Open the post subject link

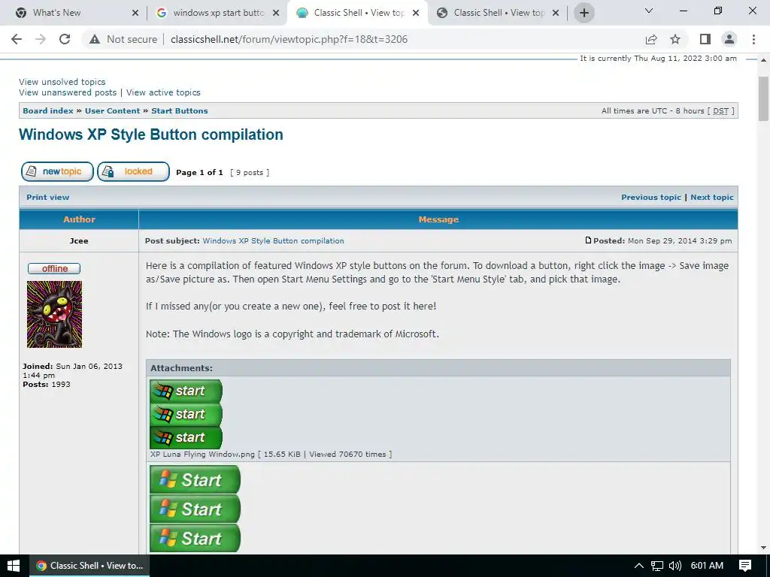(x=273, y=241)
